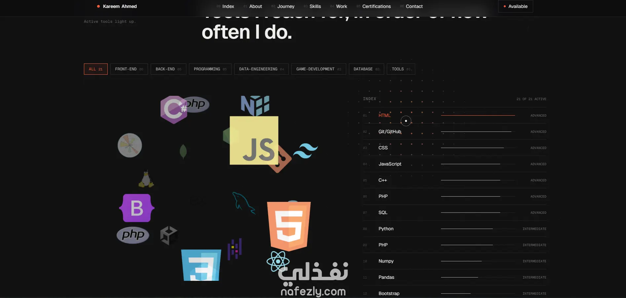The image size is (626, 298).
Task: Click the Tailwind CSS wave logo
Action: point(306,151)
